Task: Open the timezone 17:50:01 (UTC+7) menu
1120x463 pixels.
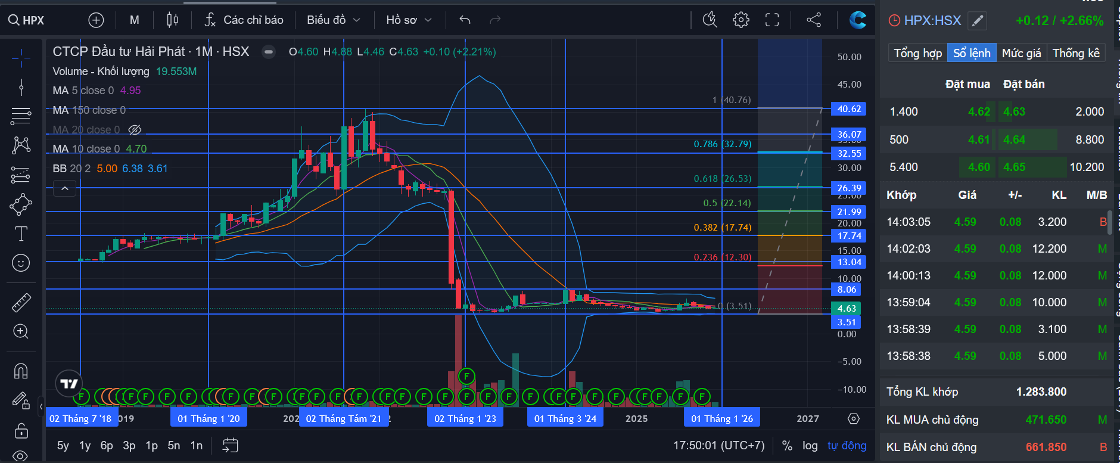Action: pyautogui.click(x=719, y=446)
